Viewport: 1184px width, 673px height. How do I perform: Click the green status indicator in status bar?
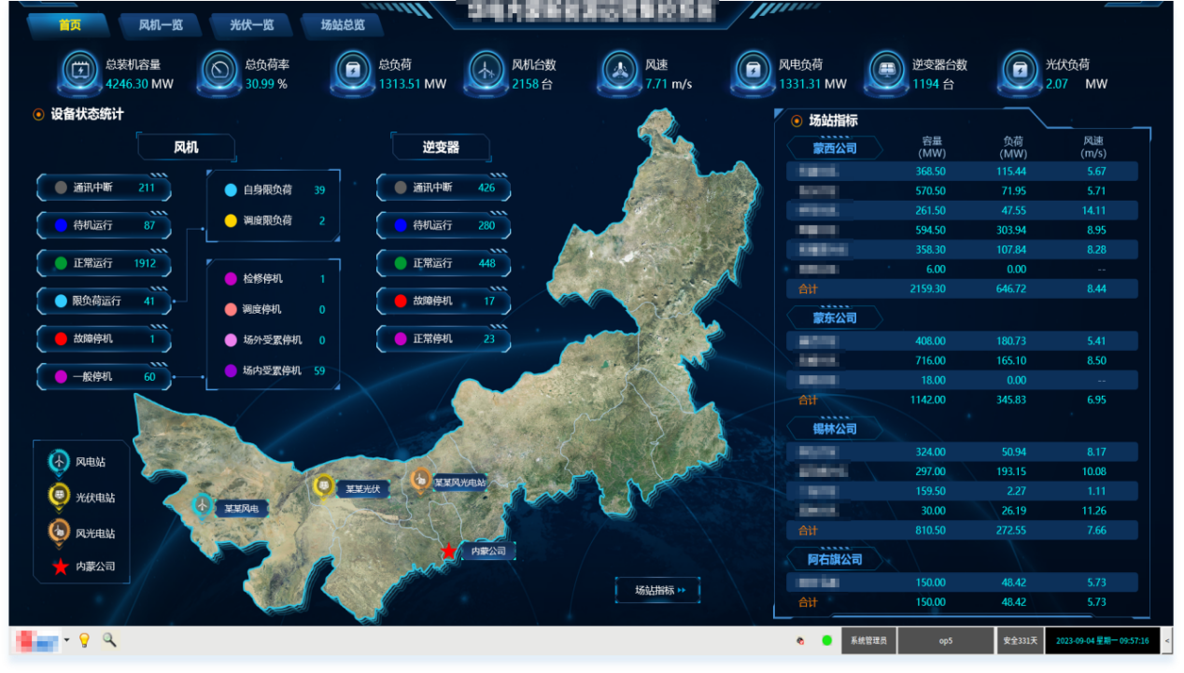826,640
